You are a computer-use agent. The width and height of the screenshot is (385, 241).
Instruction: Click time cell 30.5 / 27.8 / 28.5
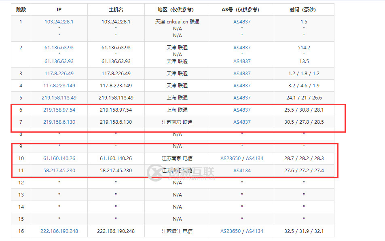pos(304,122)
